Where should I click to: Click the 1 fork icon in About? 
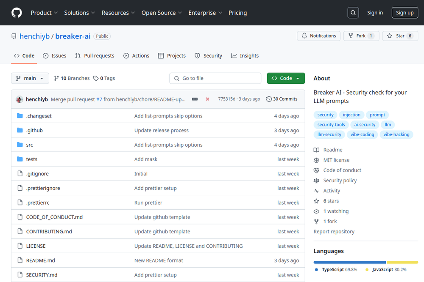point(316,222)
